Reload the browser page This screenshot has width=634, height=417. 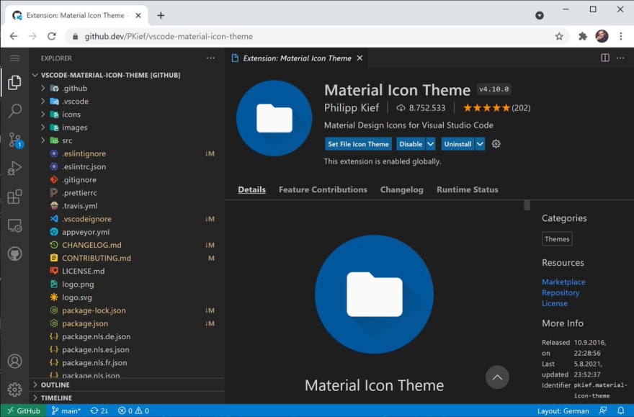[52, 36]
